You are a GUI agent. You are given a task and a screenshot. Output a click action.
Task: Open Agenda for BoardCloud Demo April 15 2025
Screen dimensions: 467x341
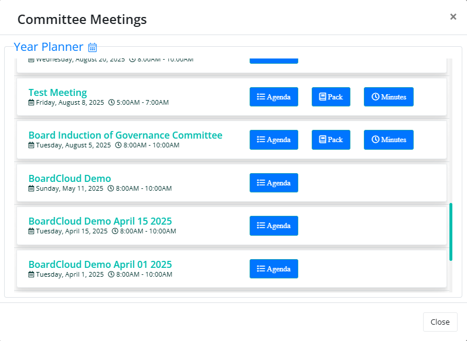[274, 225]
